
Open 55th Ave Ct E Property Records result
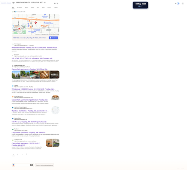pos(29,122)
